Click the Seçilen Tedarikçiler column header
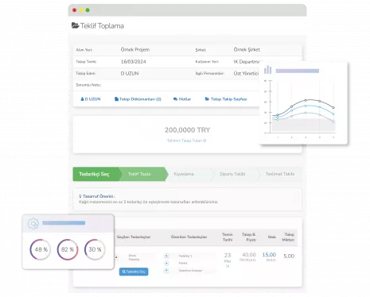 tap(134, 237)
